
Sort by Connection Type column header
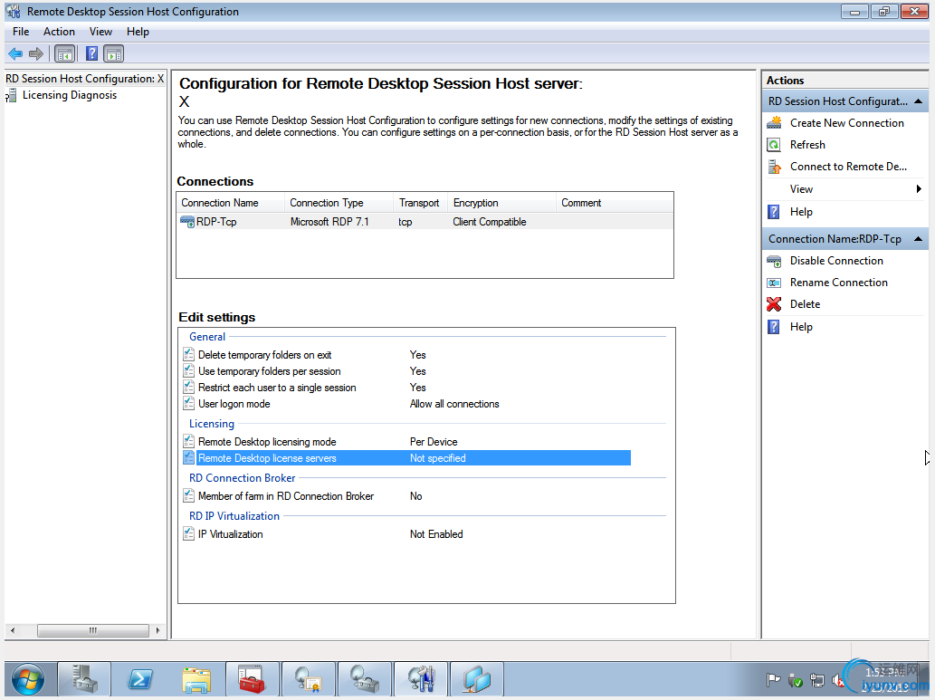click(339, 203)
